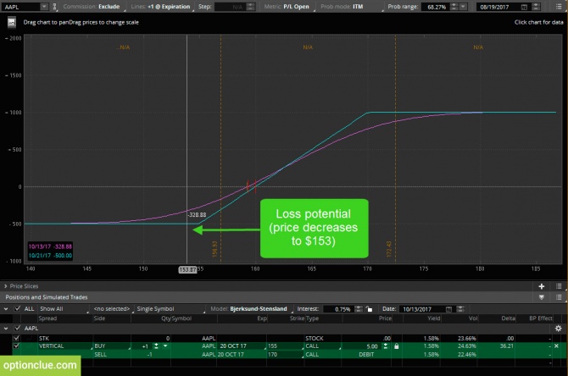The image size is (568, 376).
Task: Open the 20 OCT 17 expiration in BUY row
Action: 242,346
